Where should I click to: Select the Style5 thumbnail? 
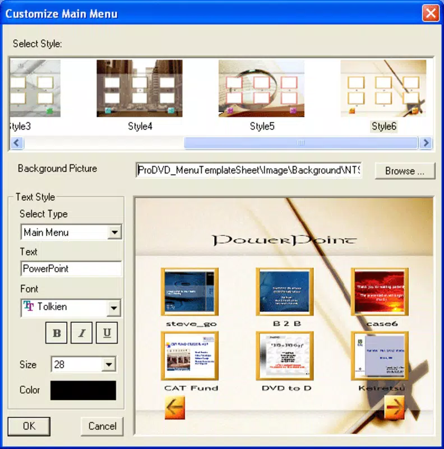261,88
